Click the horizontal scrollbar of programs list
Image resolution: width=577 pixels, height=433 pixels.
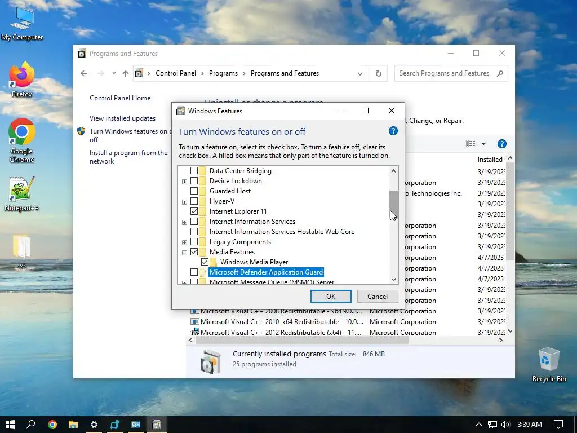pyautogui.click(x=302, y=341)
